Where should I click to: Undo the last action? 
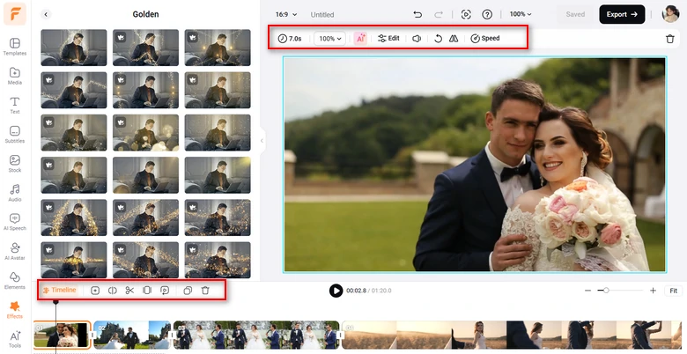(x=417, y=14)
